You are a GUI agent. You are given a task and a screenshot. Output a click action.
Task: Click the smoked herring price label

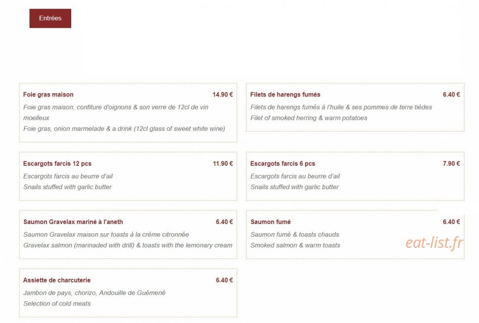click(x=451, y=95)
